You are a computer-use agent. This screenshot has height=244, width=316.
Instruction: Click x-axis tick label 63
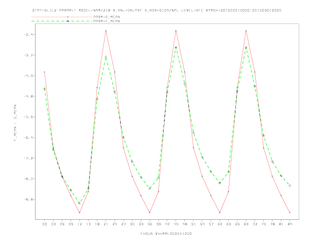click(229, 224)
